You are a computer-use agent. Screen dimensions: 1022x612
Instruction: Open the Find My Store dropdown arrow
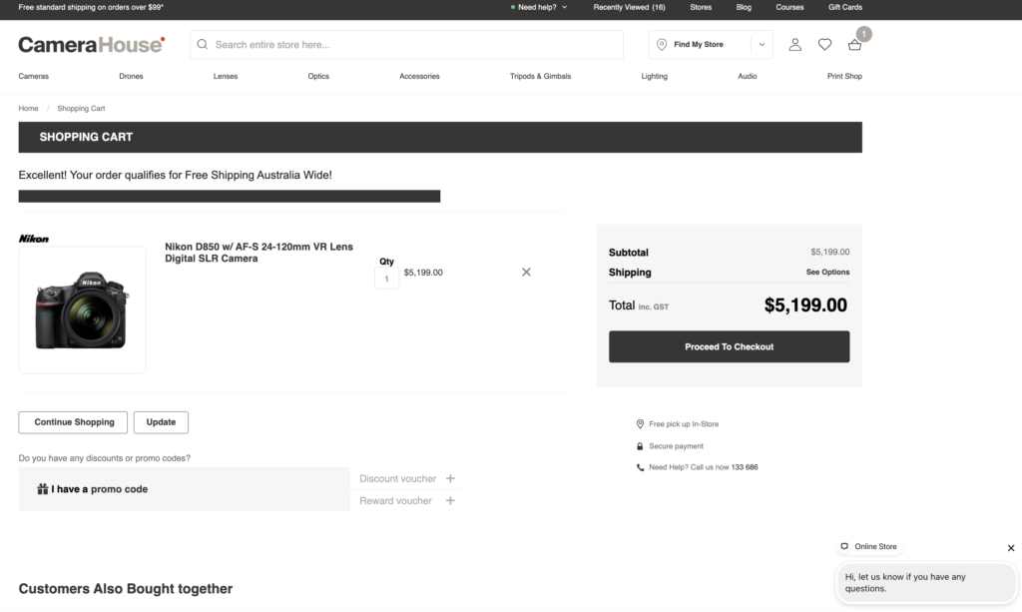point(762,44)
